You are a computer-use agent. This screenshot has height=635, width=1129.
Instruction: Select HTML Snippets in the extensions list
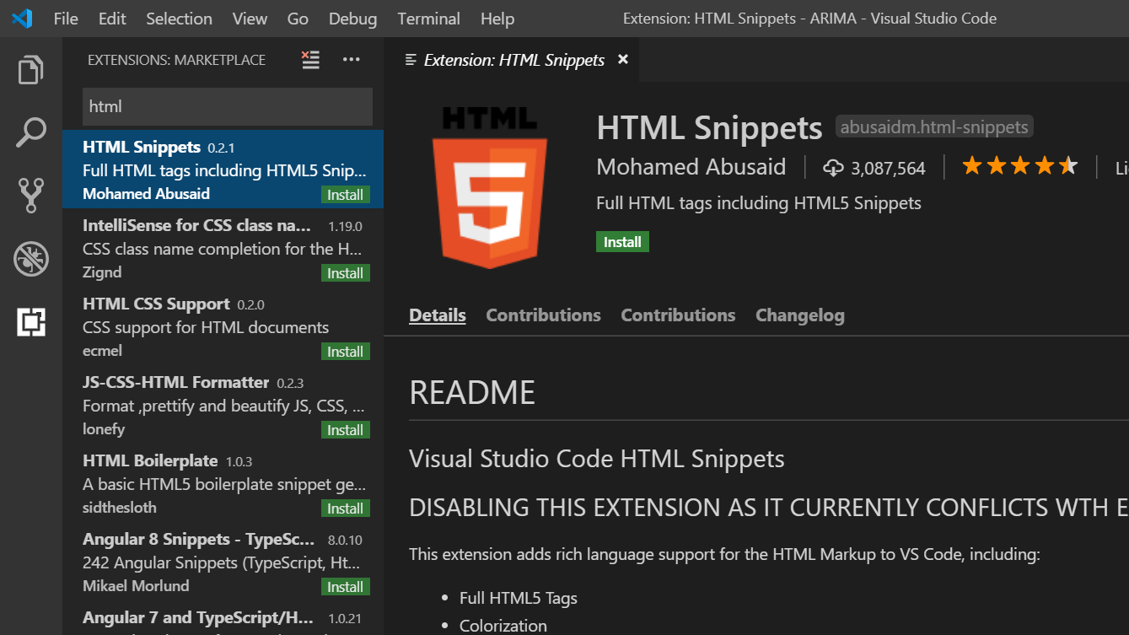(x=223, y=169)
